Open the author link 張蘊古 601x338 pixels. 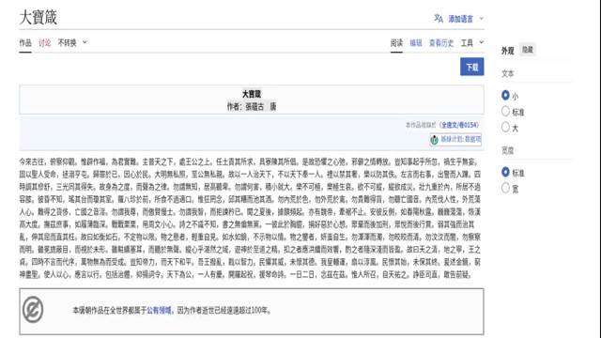coord(254,107)
